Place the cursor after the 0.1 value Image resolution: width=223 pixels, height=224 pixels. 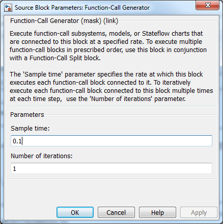[x=22, y=141]
